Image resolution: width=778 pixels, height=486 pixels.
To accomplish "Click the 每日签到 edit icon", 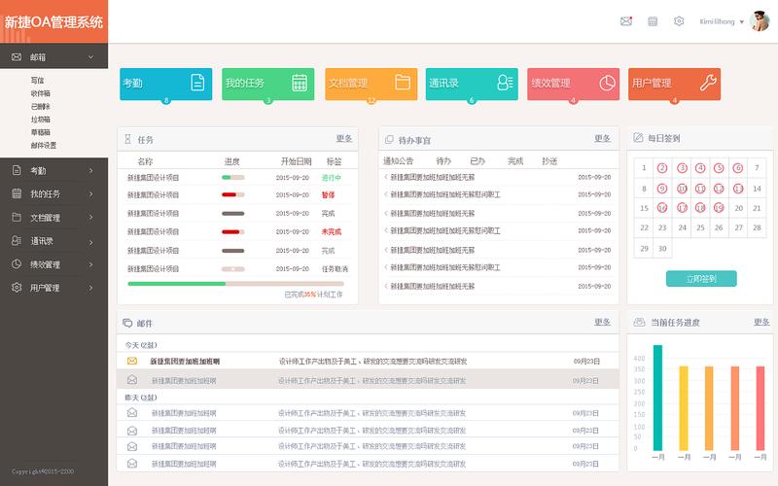I will click(638, 137).
